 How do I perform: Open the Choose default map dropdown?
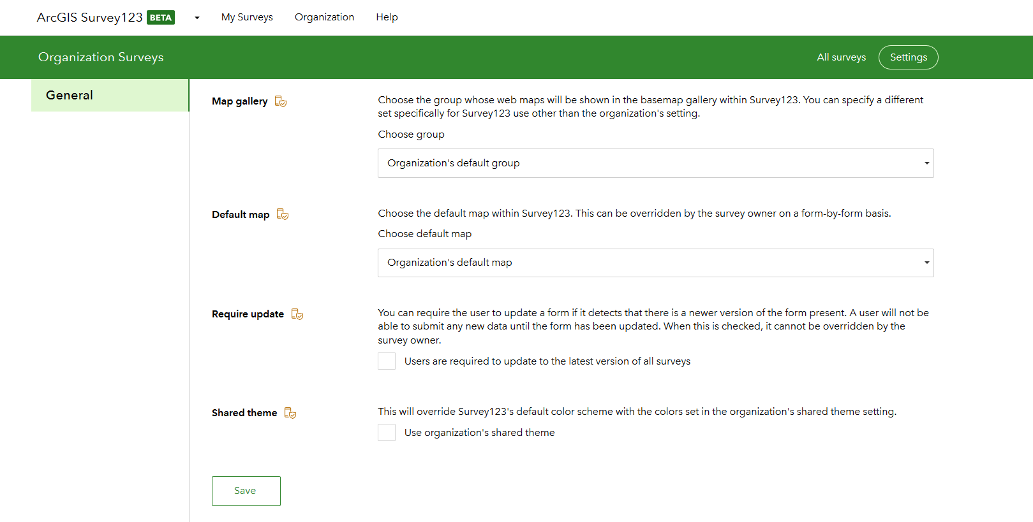[656, 263]
